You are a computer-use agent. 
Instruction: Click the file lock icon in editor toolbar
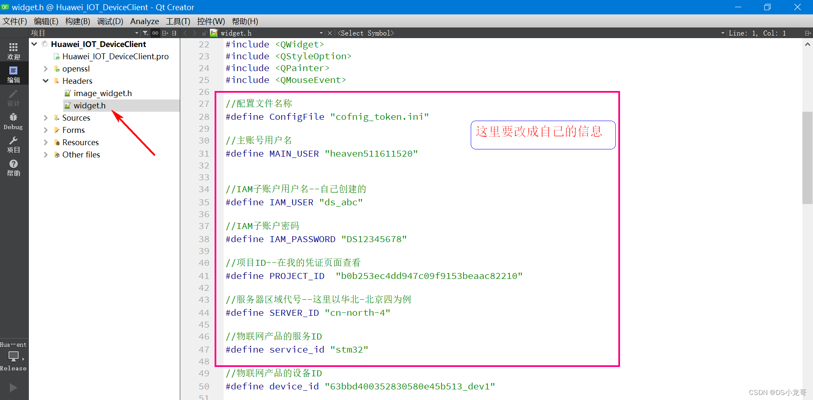[x=204, y=33]
